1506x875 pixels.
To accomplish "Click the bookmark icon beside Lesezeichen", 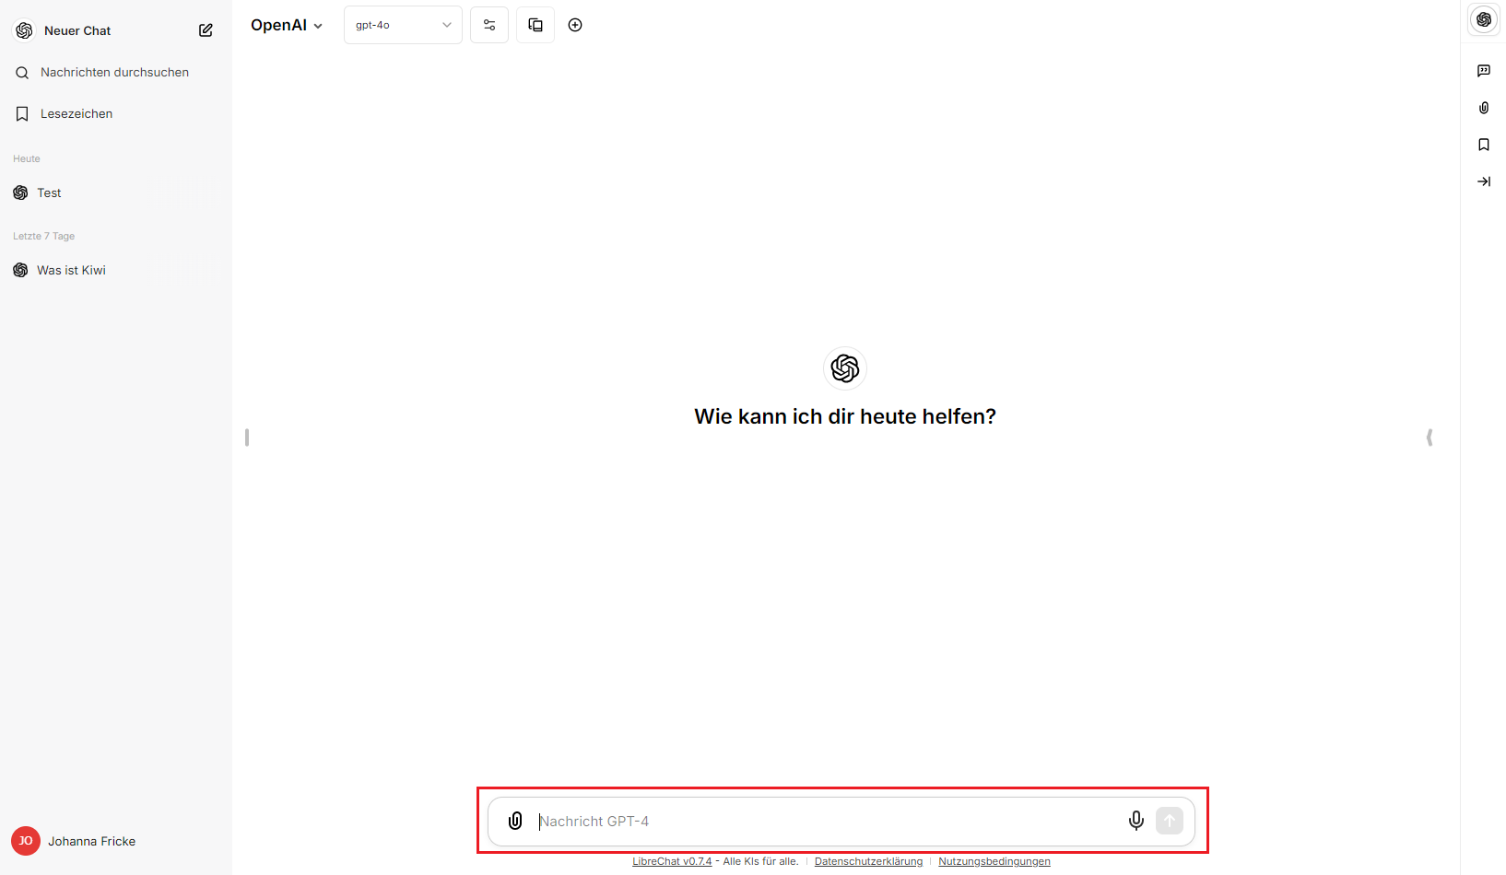I will pyautogui.click(x=22, y=114).
